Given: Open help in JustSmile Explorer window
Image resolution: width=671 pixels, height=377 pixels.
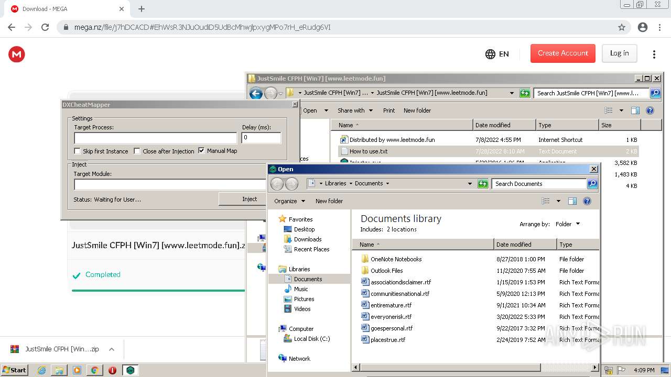Looking at the screenshot, I should pos(650,110).
